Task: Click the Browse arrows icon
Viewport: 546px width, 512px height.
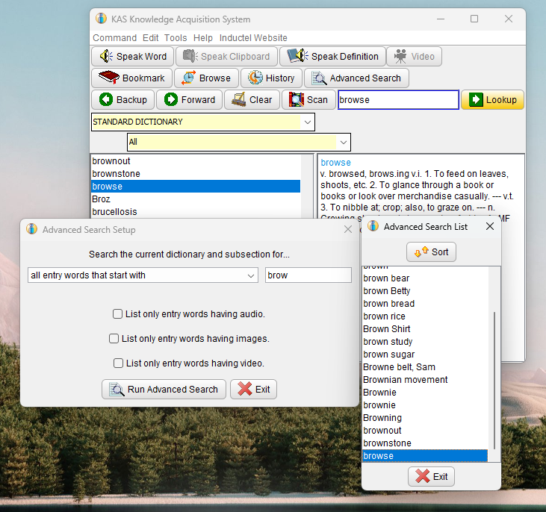Action: click(188, 78)
